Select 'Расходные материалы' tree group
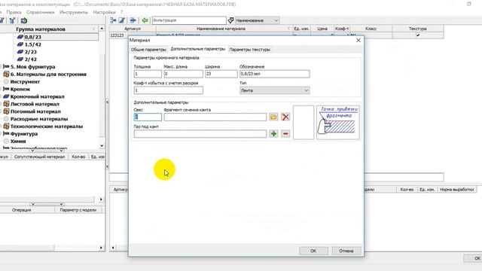 [39, 119]
